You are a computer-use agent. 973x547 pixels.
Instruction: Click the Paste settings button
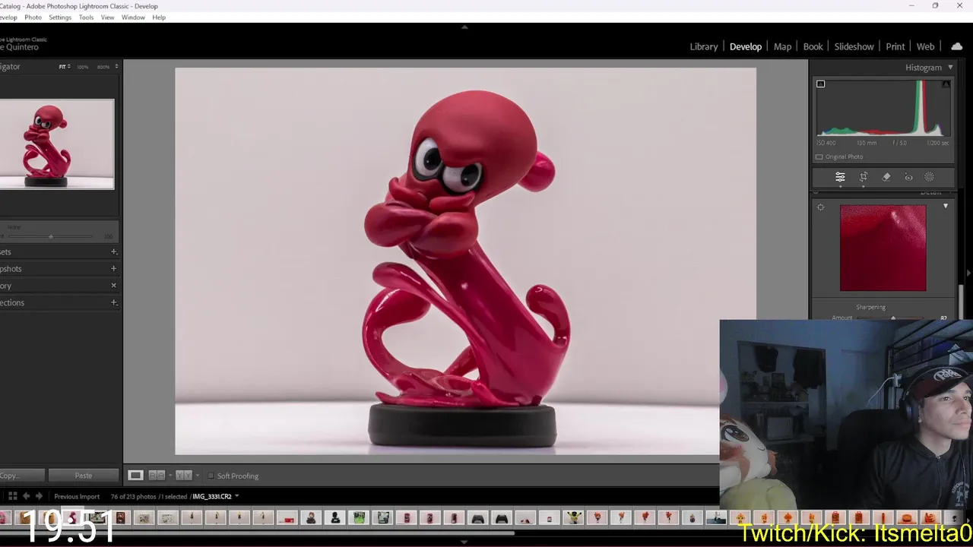coord(84,476)
